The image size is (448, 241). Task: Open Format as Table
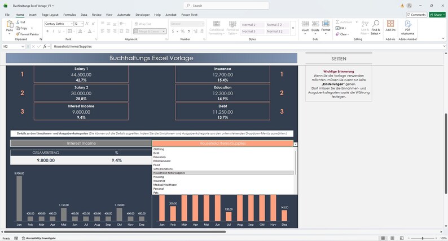(232, 28)
